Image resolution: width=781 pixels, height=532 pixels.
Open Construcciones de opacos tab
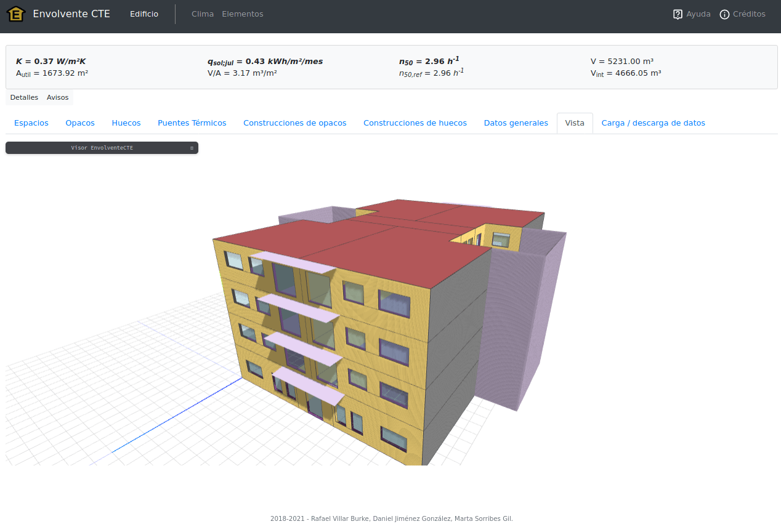294,123
